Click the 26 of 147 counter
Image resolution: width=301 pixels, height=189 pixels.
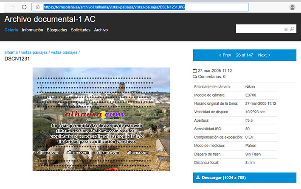click(245, 55)
